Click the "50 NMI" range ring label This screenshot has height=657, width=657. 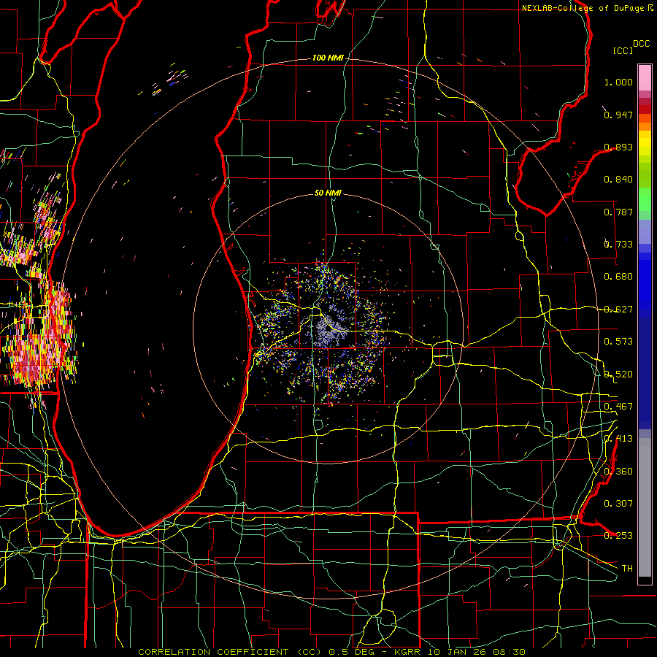[328, 193]
